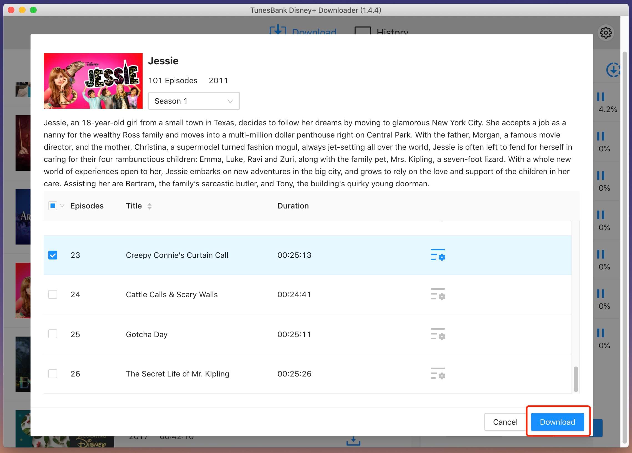This screenshot has width=632, height=453.
Task: Click the download arrow icon under the dialog
Action: click(353, 441)
